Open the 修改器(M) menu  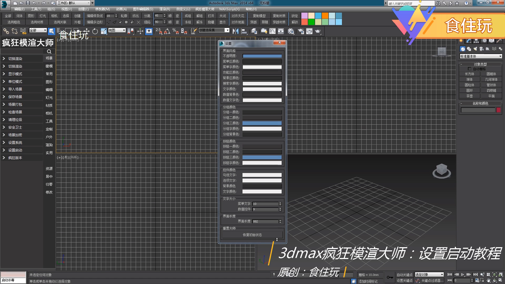click(102, 9)
